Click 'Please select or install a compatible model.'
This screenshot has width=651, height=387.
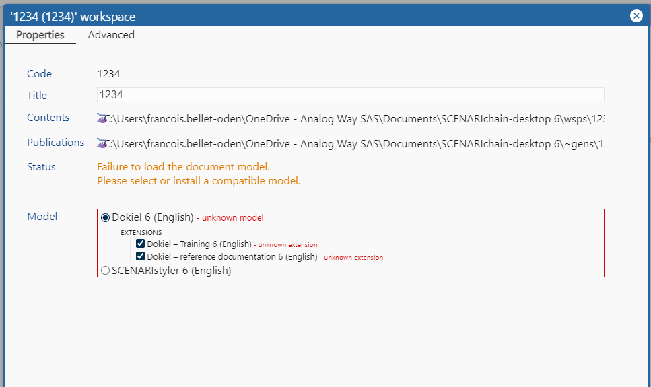(x=199, y=181)
